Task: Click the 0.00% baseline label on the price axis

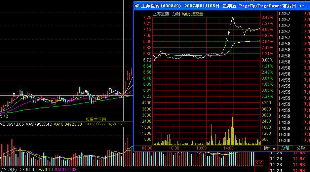Action: [268, 60]
